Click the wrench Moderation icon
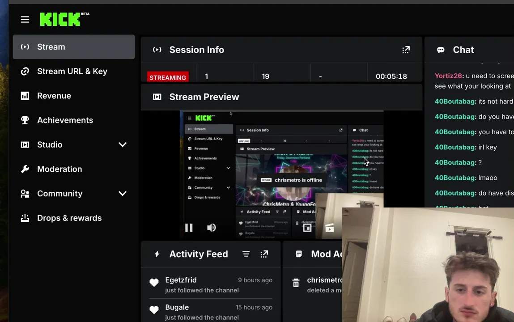This screenshot has width=514, height=322. tap(25, 169)
